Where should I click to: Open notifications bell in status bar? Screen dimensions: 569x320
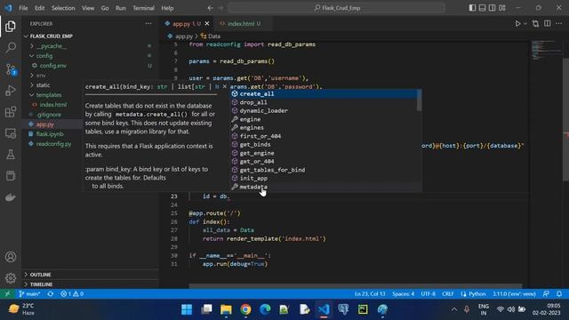pos(559,294)
